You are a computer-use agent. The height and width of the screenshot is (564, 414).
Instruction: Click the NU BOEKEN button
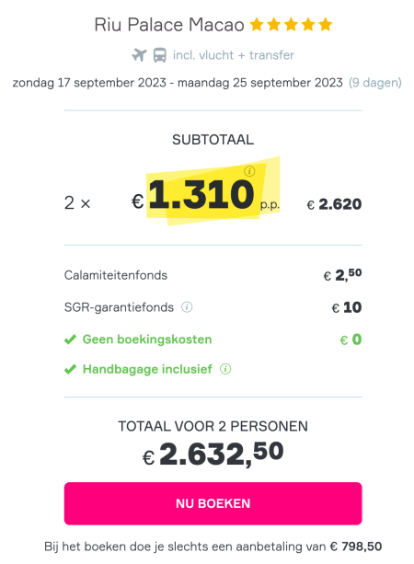[213, 503]
